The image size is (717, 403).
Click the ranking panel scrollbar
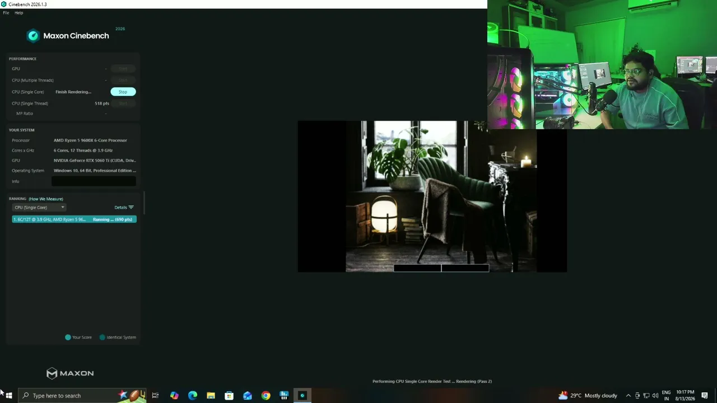point(144,203)
